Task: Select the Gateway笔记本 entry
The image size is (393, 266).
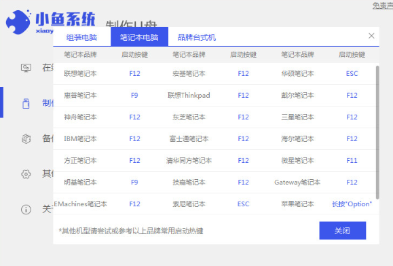Action: (x=297, y=183)
